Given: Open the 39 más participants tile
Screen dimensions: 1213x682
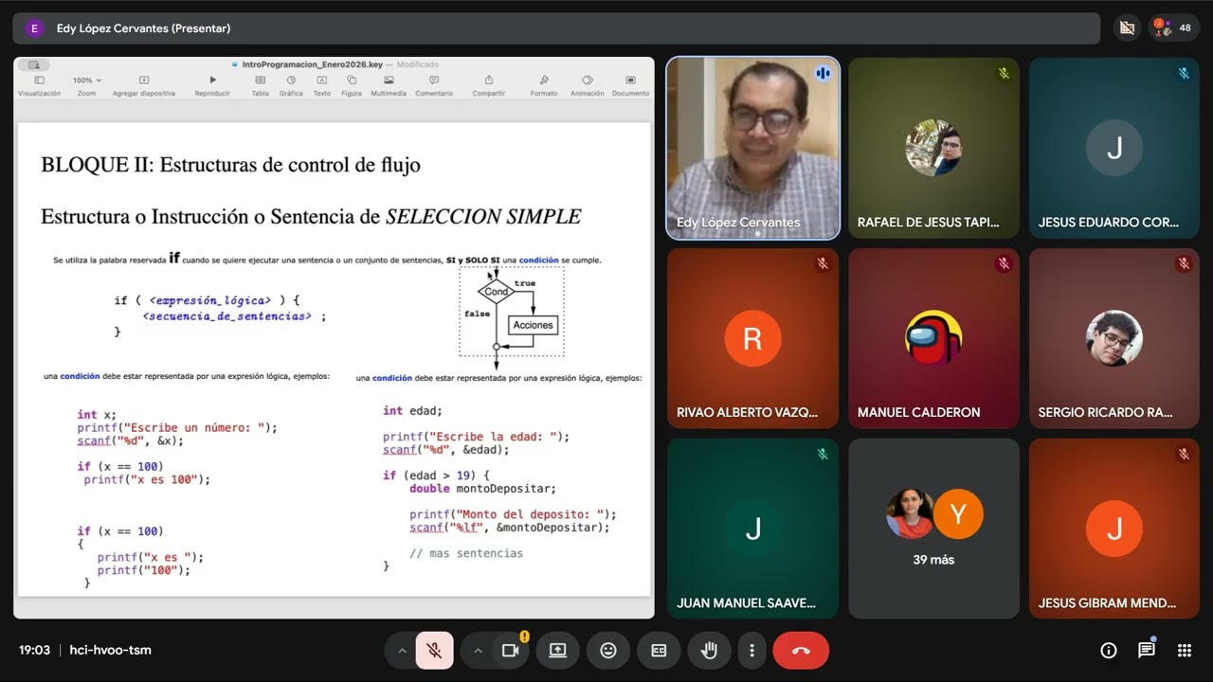Looking at the screenshot, I should (933, 529).
